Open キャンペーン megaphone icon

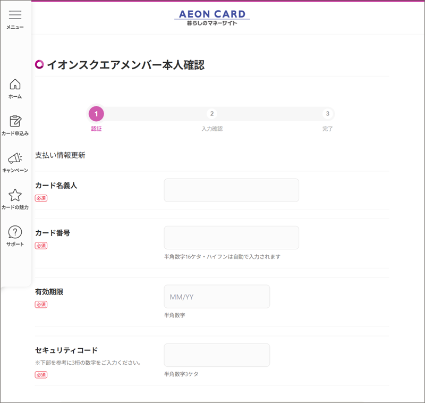(x=15, y=158)
